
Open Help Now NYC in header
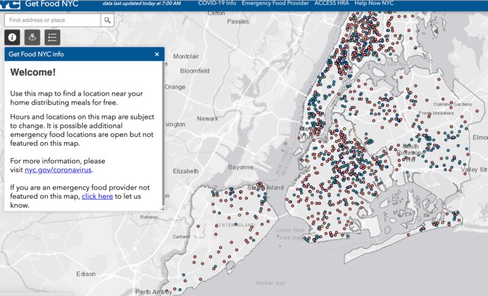tap(374, 3)
